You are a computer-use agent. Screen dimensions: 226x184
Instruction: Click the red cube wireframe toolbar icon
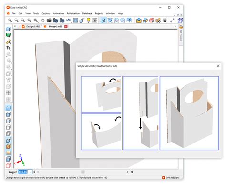(152, 20)
